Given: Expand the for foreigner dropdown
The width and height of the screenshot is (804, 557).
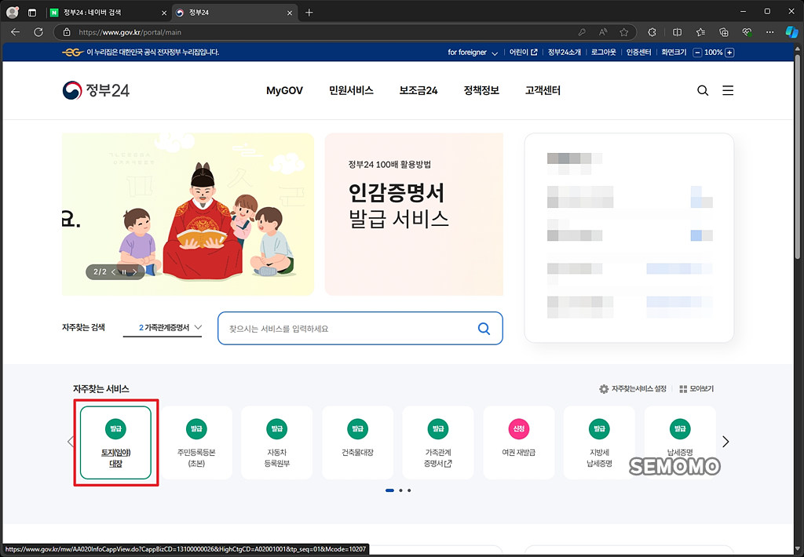Looking at the screenshot, I should click(x=473, y=53).
